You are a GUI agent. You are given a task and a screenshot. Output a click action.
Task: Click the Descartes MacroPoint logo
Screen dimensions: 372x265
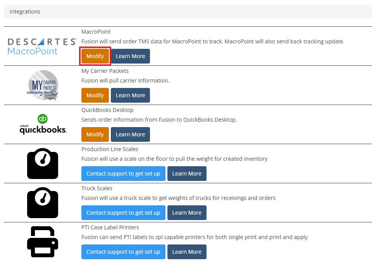pyautogui.click(x=42, y=46)
